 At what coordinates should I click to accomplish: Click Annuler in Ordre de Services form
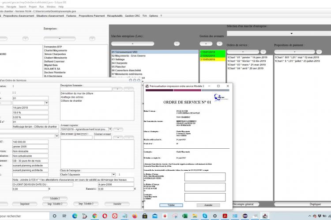click(x=117, y=204)
